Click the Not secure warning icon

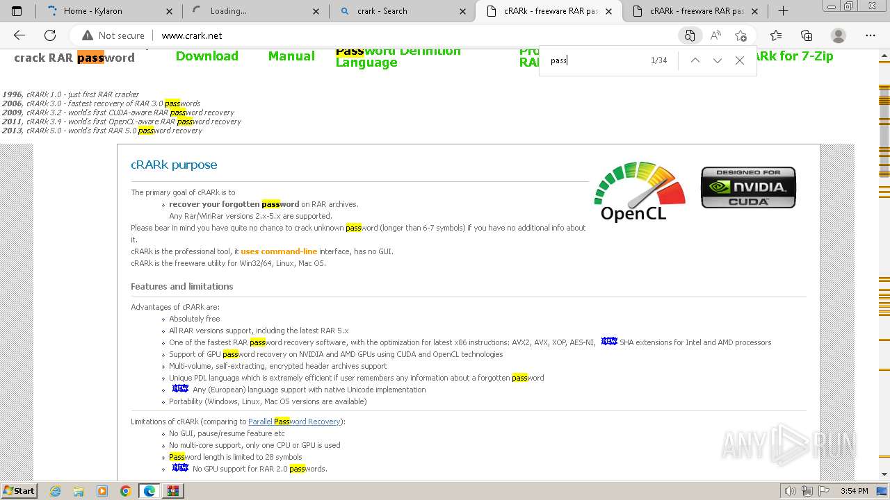click(x=88, y=35)
